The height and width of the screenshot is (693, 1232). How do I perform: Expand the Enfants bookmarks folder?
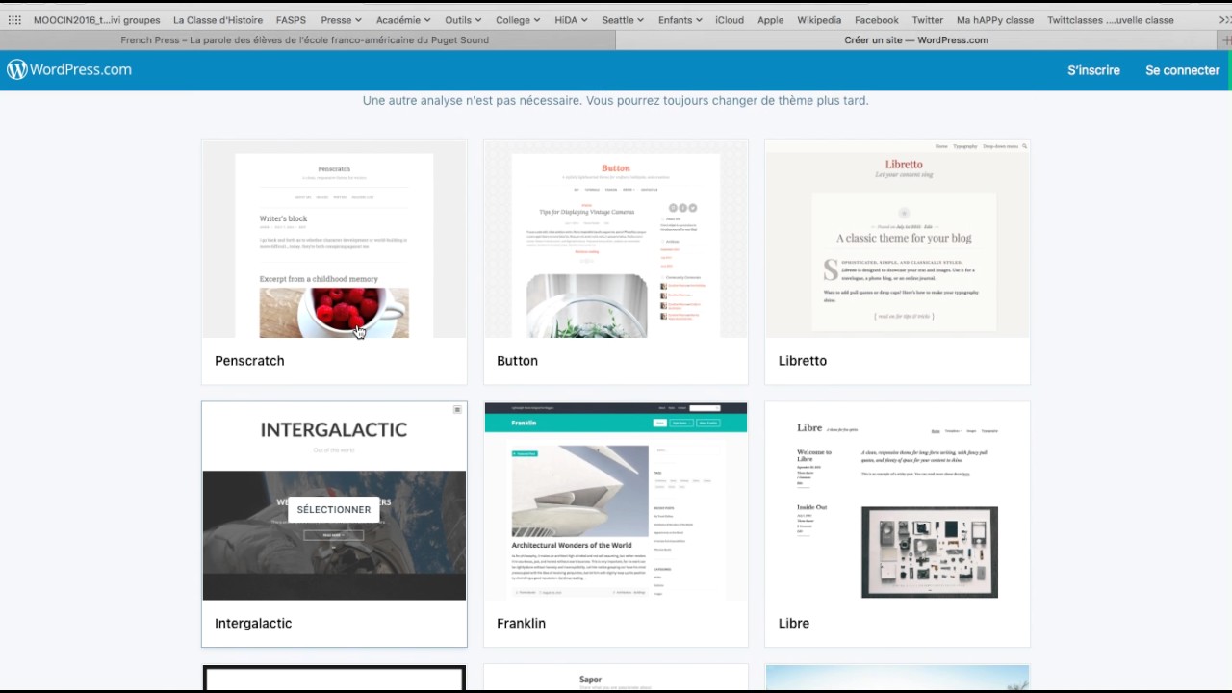coord(680,20)
